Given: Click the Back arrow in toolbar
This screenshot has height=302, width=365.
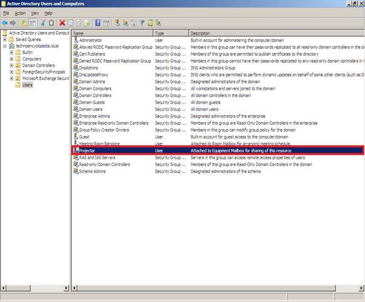Looking at the screenshot, I should 4,23.
